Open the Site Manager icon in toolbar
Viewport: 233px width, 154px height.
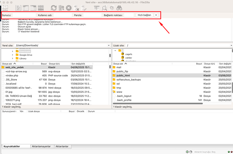pos(5,8)
